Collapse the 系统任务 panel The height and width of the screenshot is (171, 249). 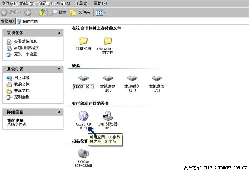(x=59, y=33)
